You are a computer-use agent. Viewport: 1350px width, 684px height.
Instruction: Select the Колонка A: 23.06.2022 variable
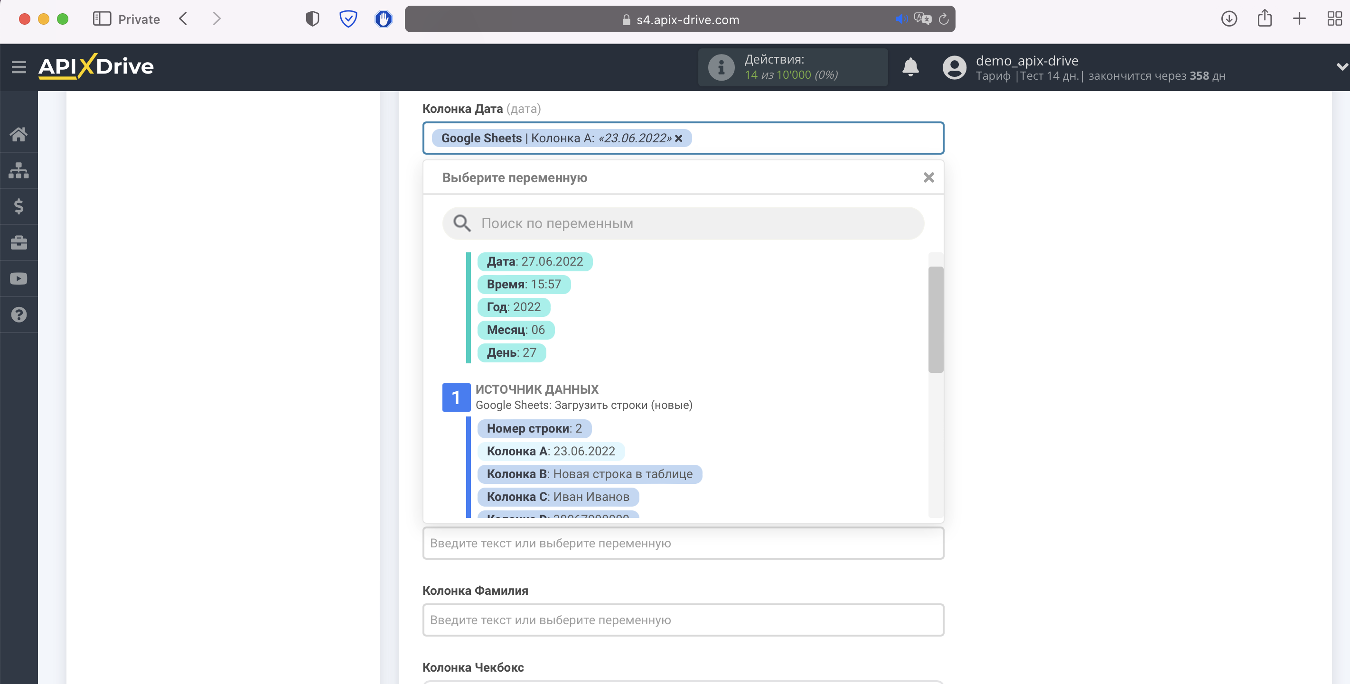point(551,452)
